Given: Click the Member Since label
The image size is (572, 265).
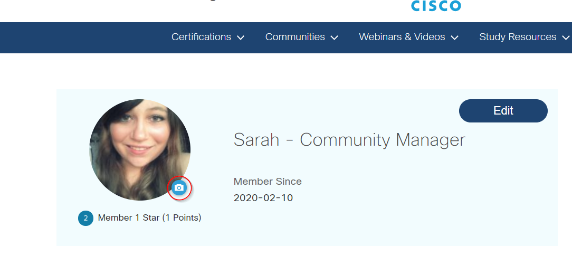Looking at the screenshot, I should 268,182.
